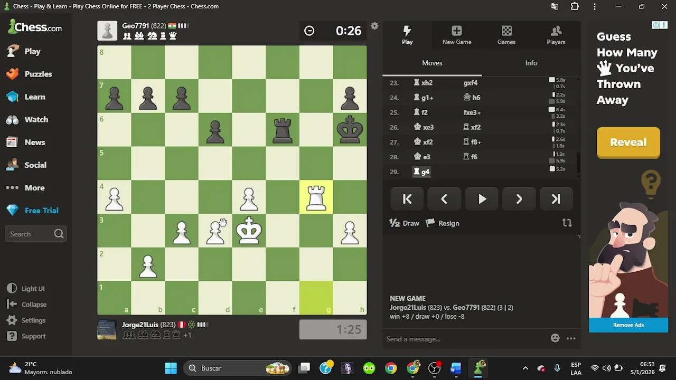Play through moves automatically
The width and height of the screenshot is (676, 380).
(x=482, y=199)
